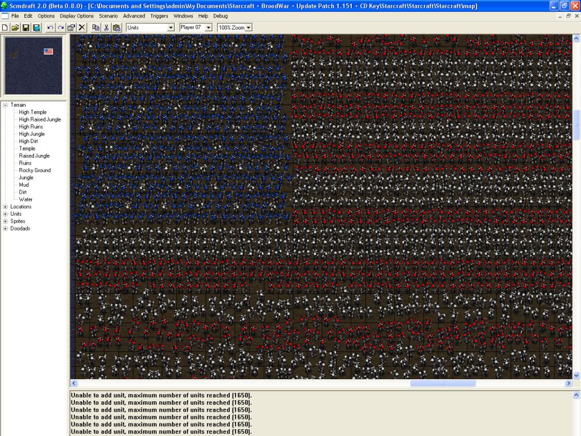Open the Help menu
Image resolution: width=581 pixels, height=436 pixels.
[203, 16]
